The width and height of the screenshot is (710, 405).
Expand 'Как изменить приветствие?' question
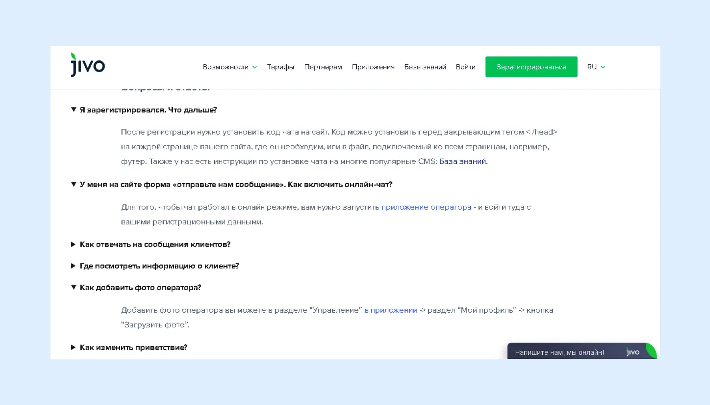pyautogui.click(x=133, y=348)
